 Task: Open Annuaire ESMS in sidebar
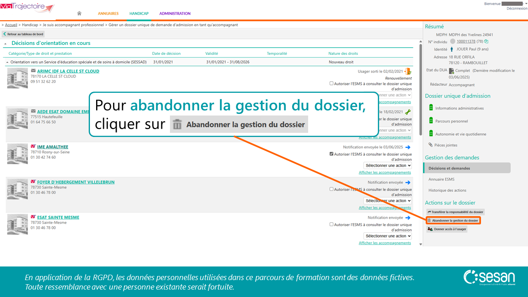click(x=441, y=179)
